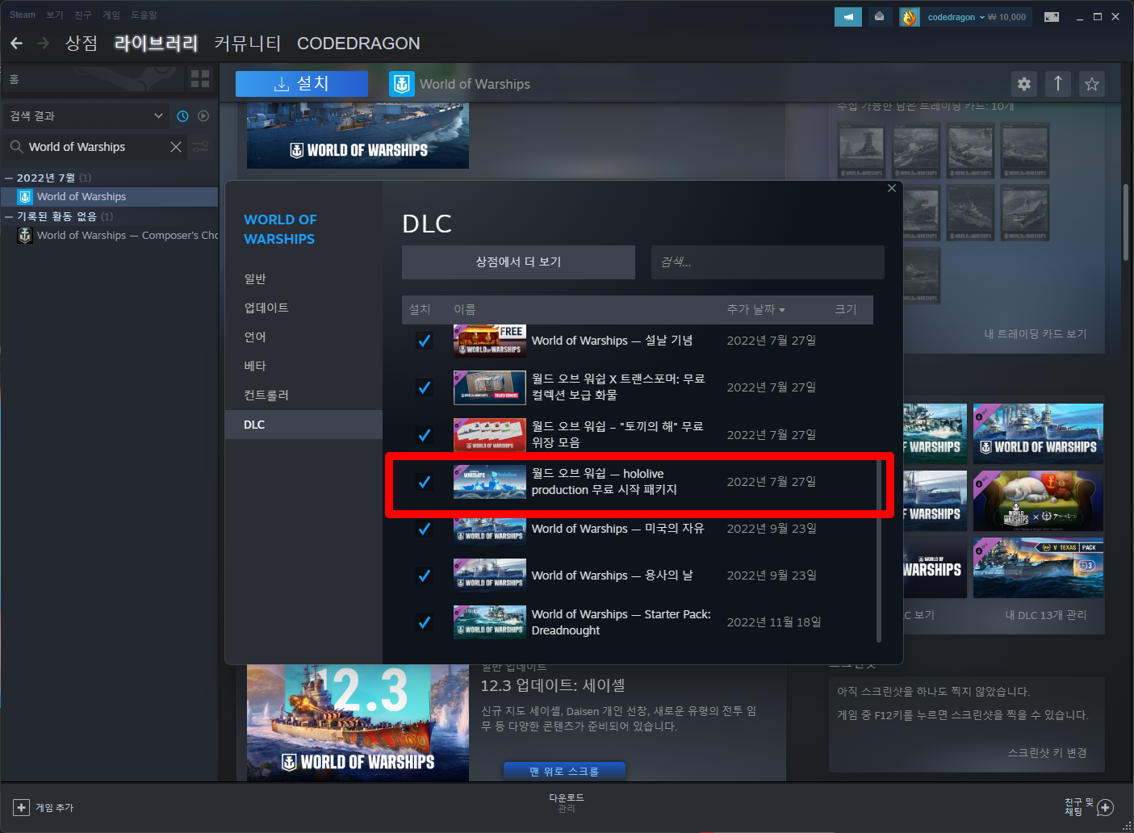Close the DLC properties dialog

[x=892, y=188]
